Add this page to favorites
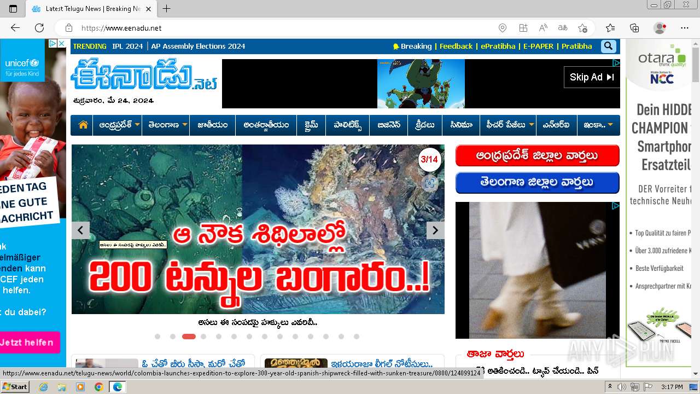This screenshot has width=700, height=394. pyautogui.click(x=582, y=28)
